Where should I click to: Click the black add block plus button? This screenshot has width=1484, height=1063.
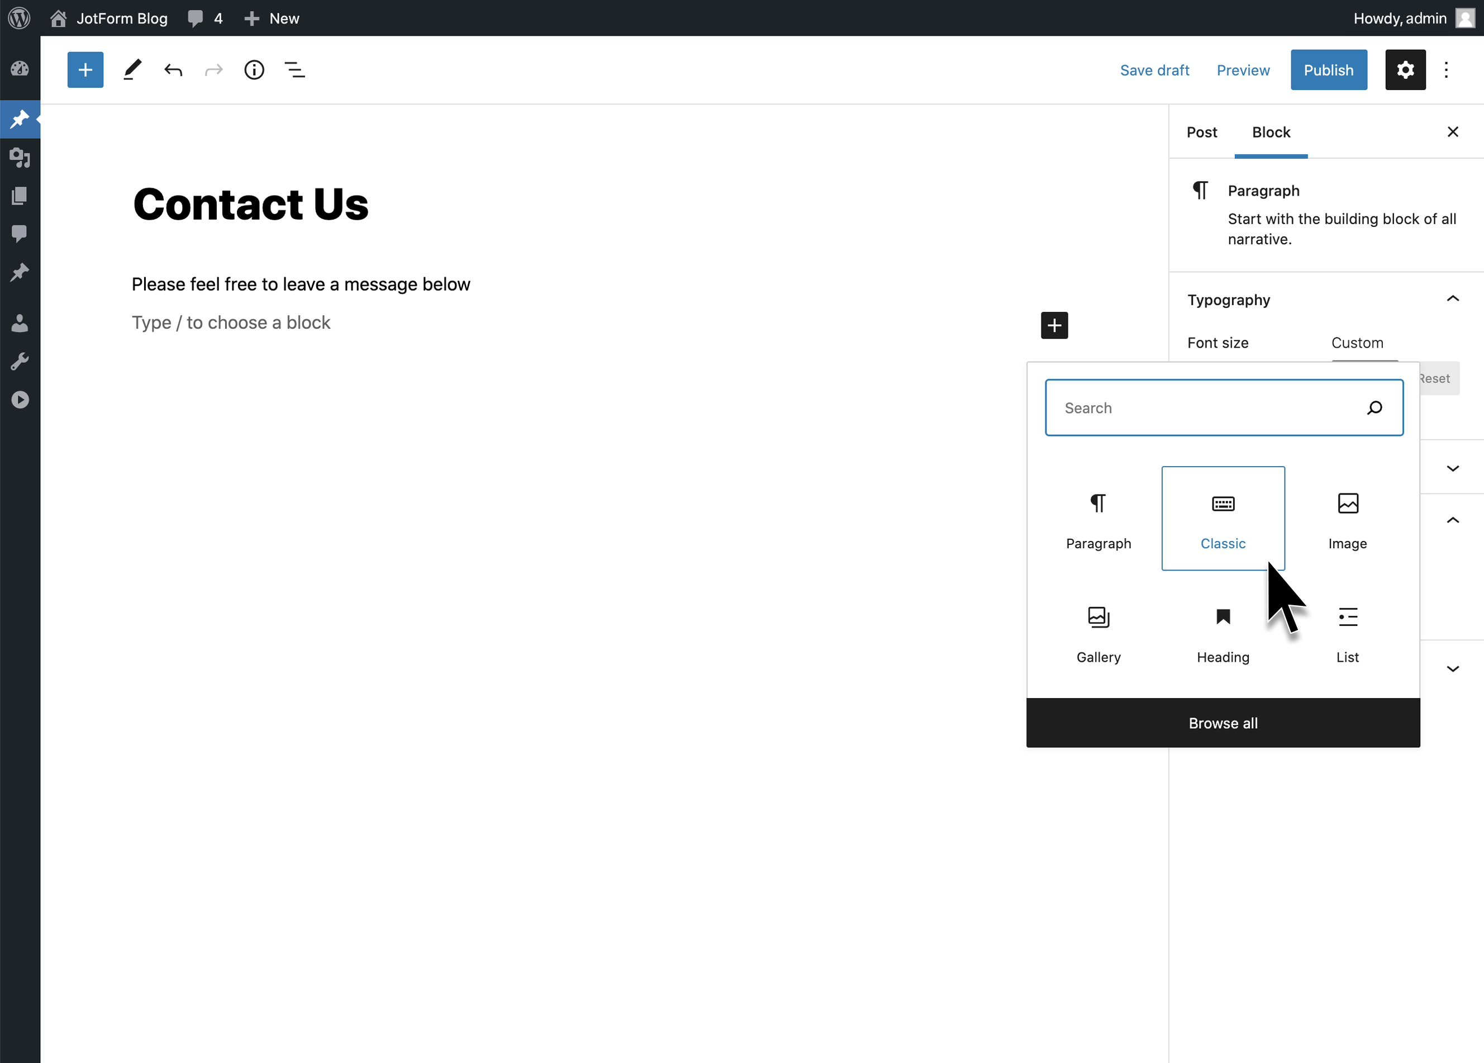[x=1054, y=325]
